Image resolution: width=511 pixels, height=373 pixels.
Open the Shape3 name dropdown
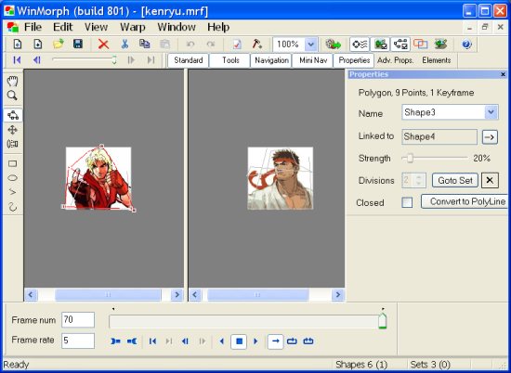(x=491, y=112)
